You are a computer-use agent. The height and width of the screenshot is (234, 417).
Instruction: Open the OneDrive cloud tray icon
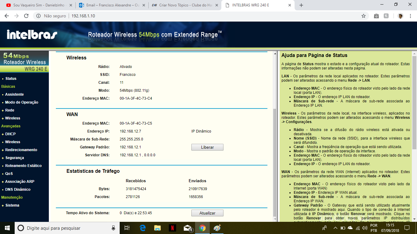point(350,228)
